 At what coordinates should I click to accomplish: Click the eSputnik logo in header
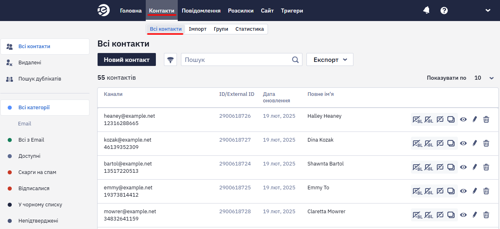pos(104,11)
